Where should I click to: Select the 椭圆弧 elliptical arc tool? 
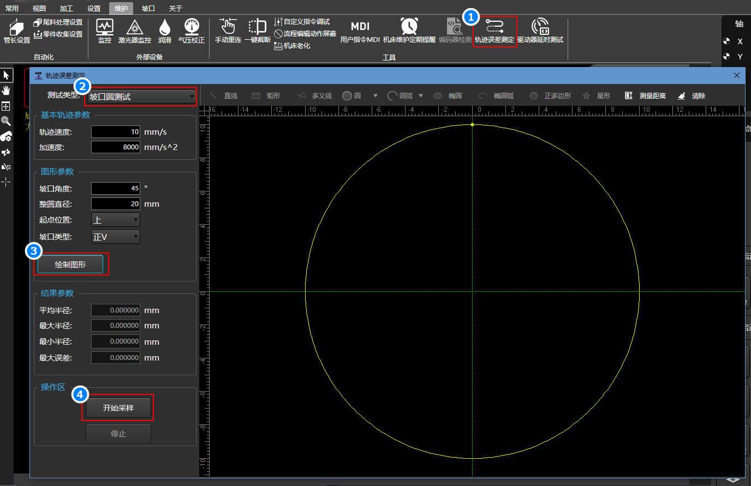click(496, 95)
